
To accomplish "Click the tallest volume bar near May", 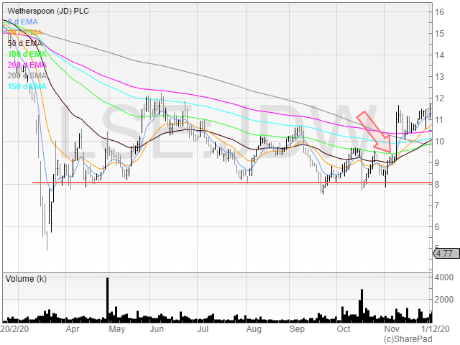I will point(107,300).
